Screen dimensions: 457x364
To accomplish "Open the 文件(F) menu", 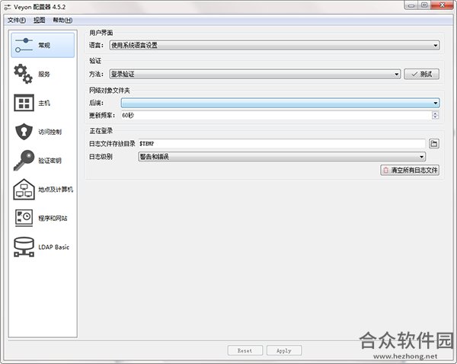I will [17, 20].
